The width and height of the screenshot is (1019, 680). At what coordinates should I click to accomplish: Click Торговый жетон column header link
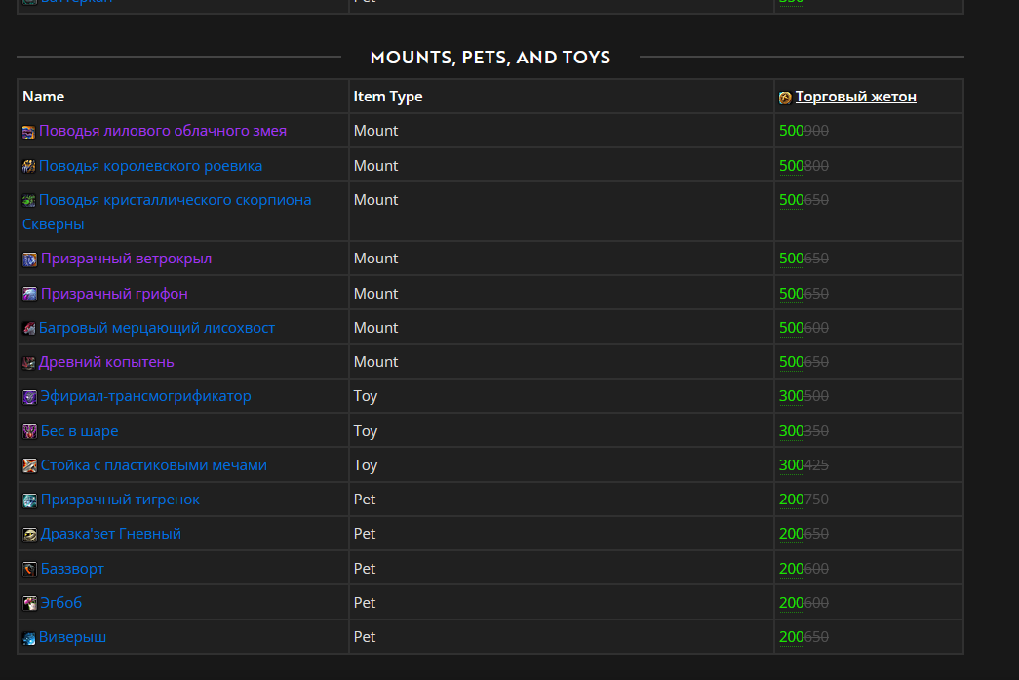click(x=855, y=97)
